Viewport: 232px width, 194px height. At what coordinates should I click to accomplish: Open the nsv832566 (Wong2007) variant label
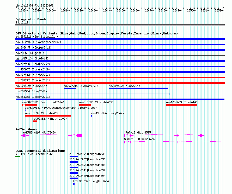point(31,91)
